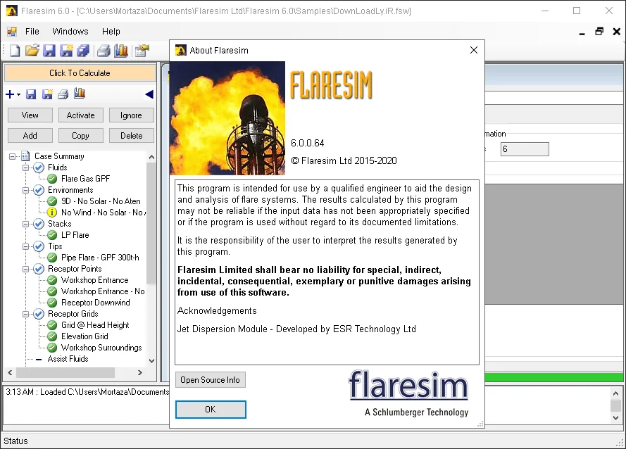Image resolution: width=626 pixels, height=449 pixels.
Task: Collapse the Environments tree node
Action: tap(25, 191)
